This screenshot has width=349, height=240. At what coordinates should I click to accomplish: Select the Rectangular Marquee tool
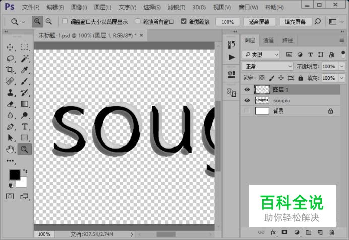25,47
